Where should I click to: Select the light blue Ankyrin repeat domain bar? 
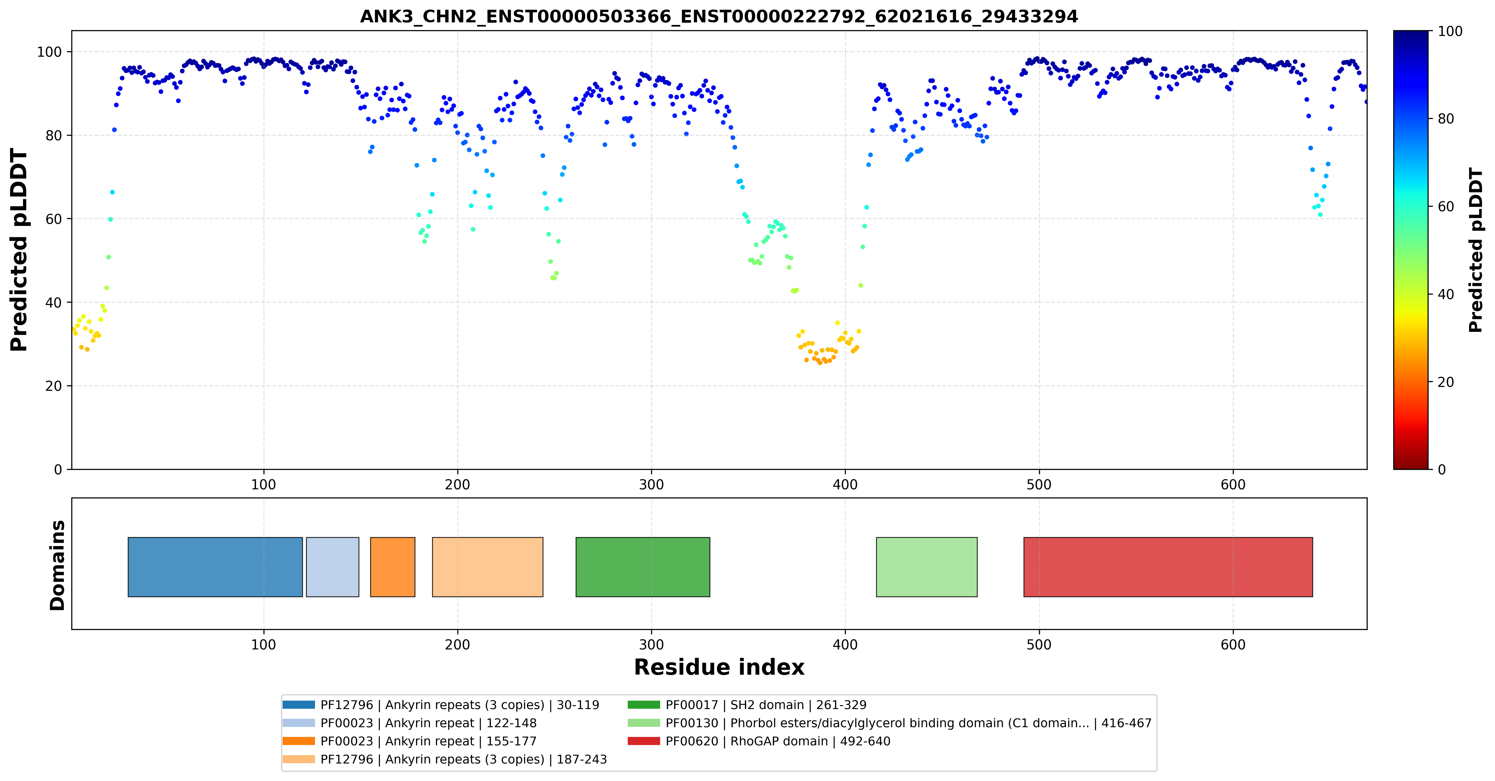[333, 566]
